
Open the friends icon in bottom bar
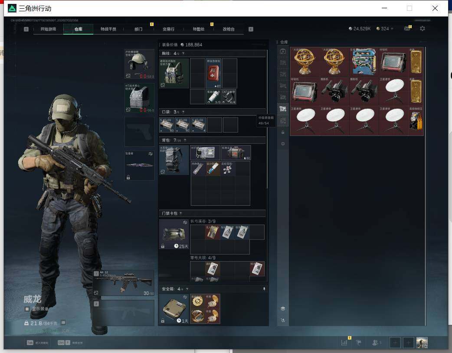(376, 343)
